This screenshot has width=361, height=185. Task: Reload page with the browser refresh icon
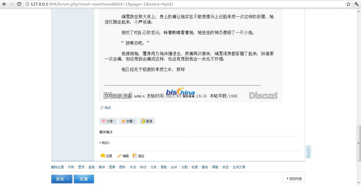pos(19,4)
